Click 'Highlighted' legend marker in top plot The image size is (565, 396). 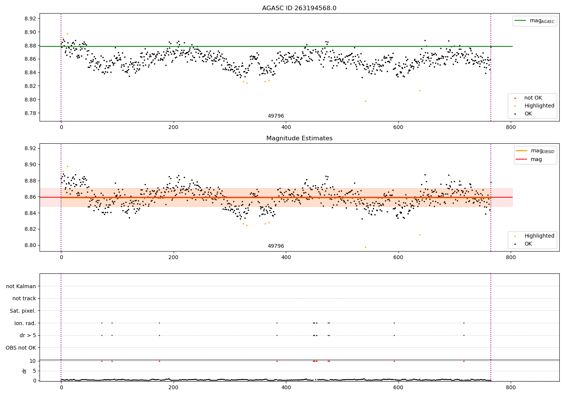tap(515, 106)
